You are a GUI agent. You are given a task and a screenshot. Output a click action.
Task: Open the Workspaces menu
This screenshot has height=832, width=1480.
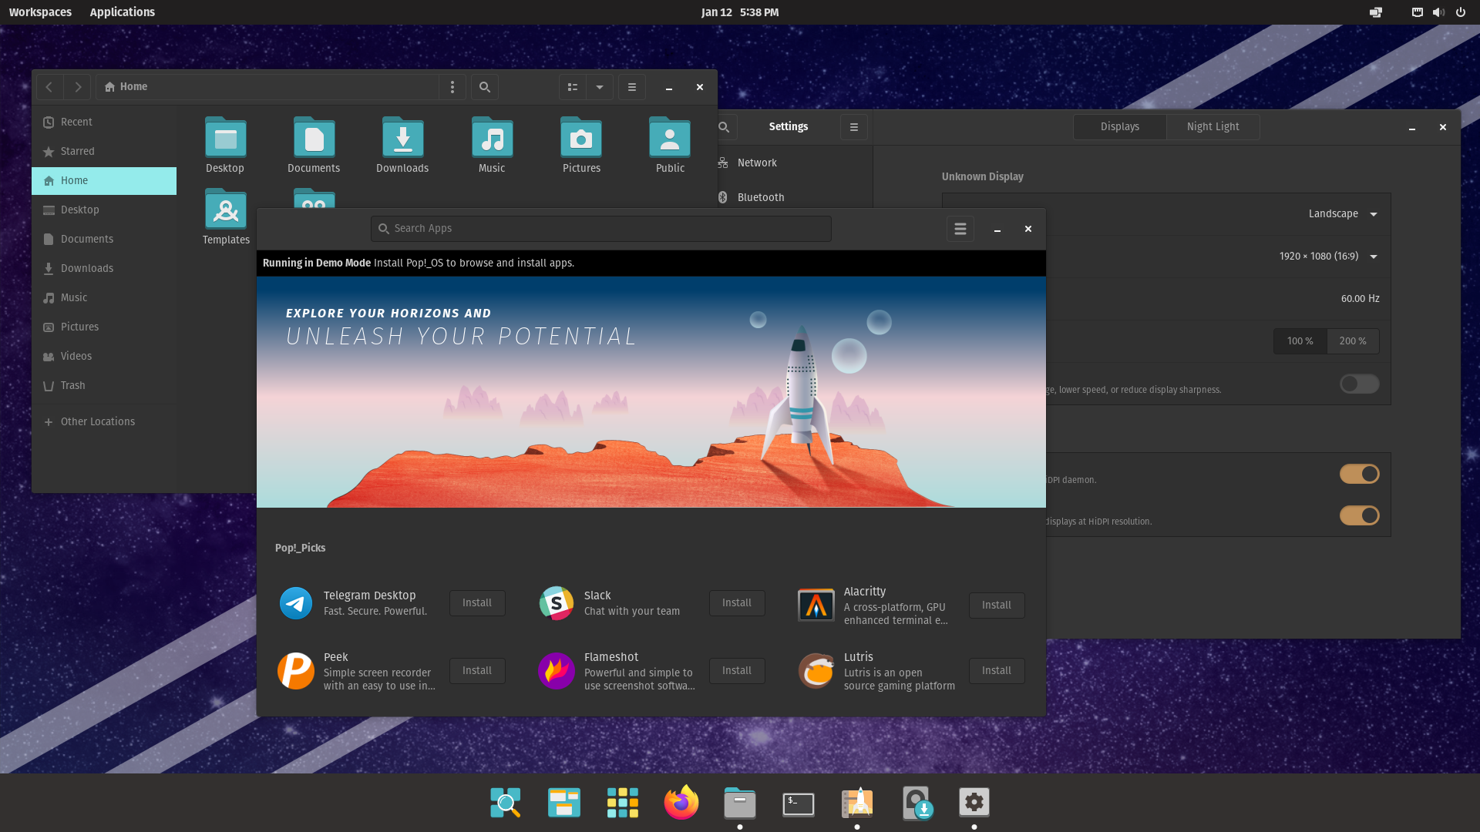click(x=40, y=12)
